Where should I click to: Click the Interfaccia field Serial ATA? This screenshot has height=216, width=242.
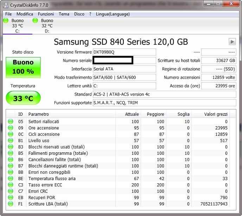click(x=125, y=69)
